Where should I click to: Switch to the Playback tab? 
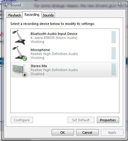click(14, 15)
